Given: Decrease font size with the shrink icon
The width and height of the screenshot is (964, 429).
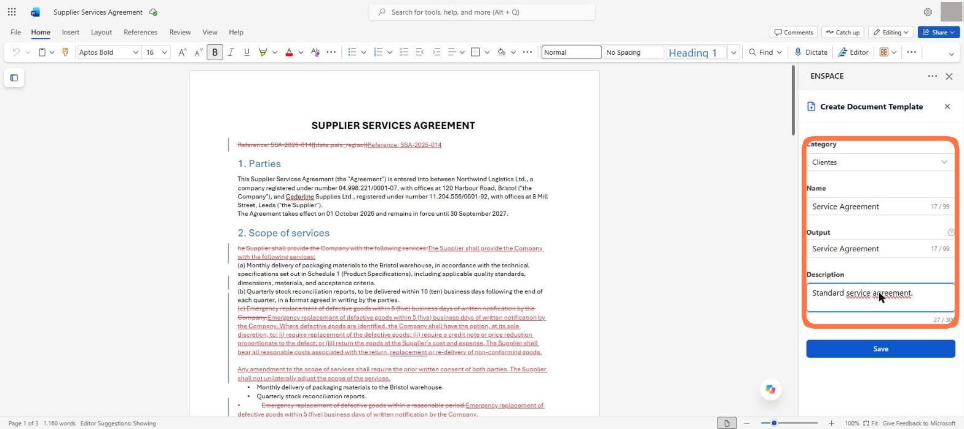Looking at the screenshot, I should [x=198, y=52].
